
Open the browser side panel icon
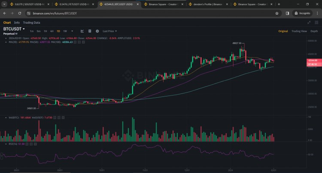[x=287, y=13]
